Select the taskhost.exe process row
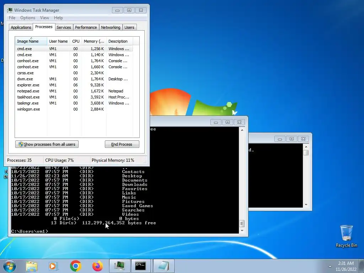This screenshot has width=364, height=273. (74, 97)
